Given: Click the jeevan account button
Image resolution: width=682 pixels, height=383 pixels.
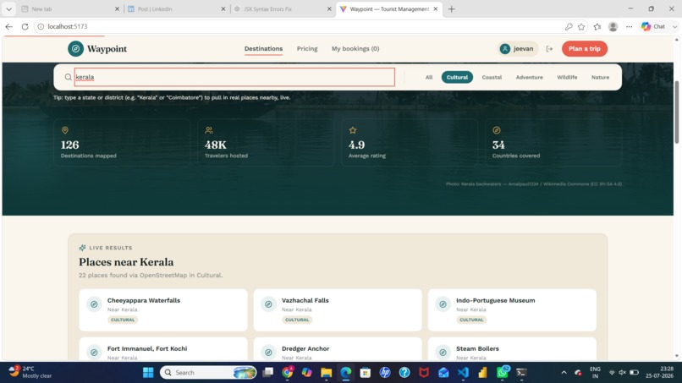Looking at the screenshot, I should point(517,49).
